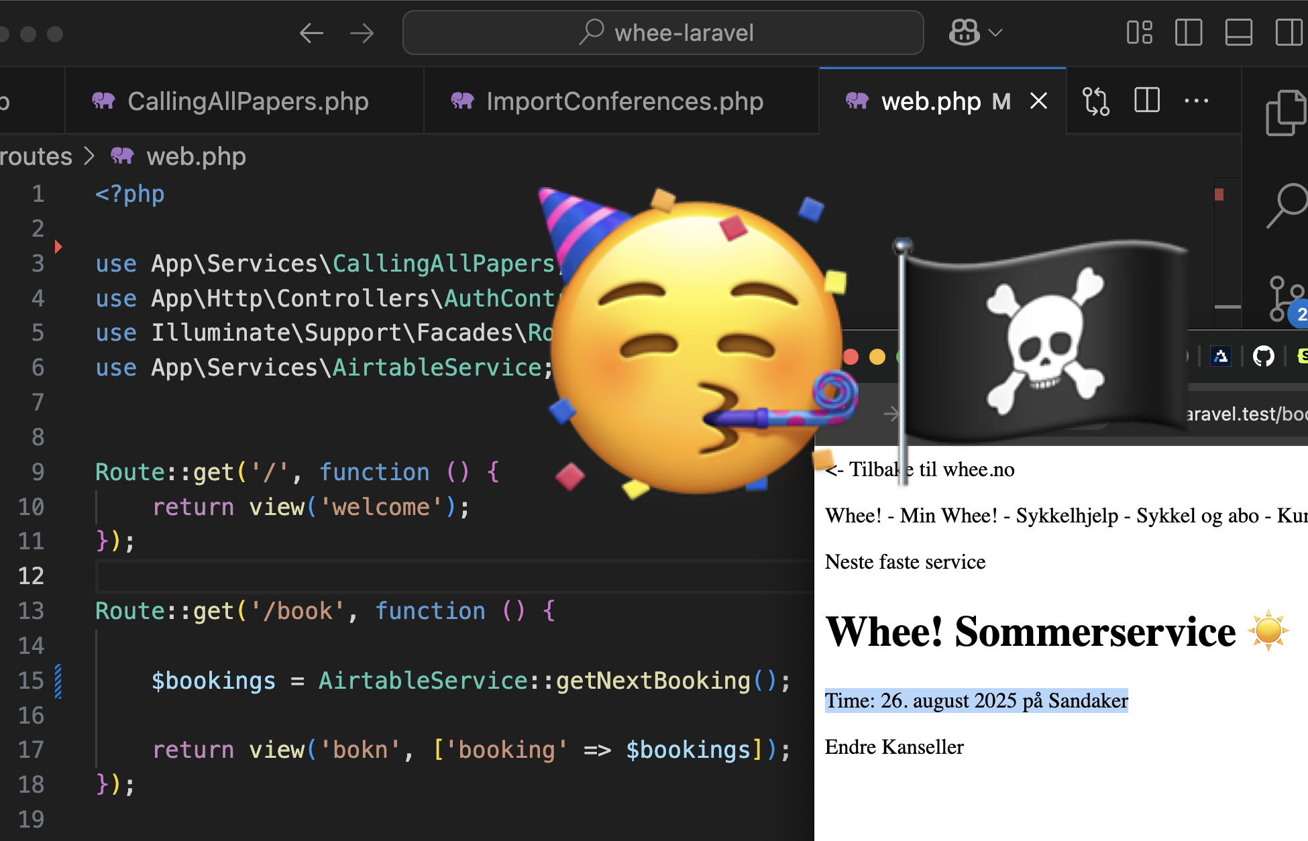Click the 'Neste faste service' text

pos(905,562)
